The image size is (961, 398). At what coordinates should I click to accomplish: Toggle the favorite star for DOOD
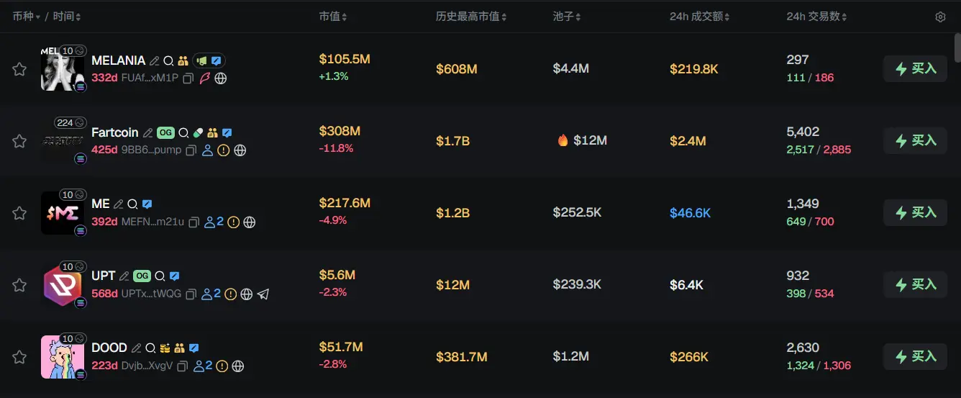pos(19,357)
